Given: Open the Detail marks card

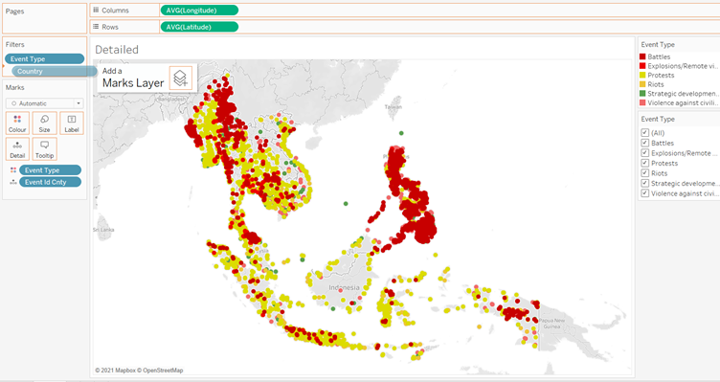Looking at the screenshot, I should [17, 149].
